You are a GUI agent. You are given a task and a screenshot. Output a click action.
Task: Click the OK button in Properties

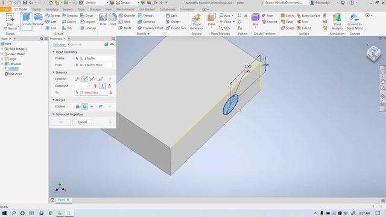click(61, 122)
